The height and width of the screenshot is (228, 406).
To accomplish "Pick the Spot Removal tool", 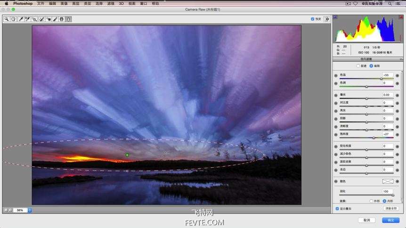I will (41, 19).
